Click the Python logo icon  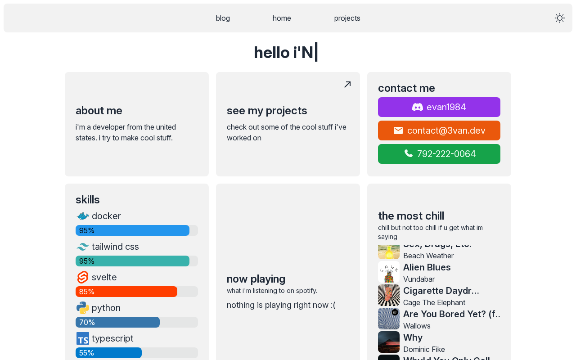83,308
